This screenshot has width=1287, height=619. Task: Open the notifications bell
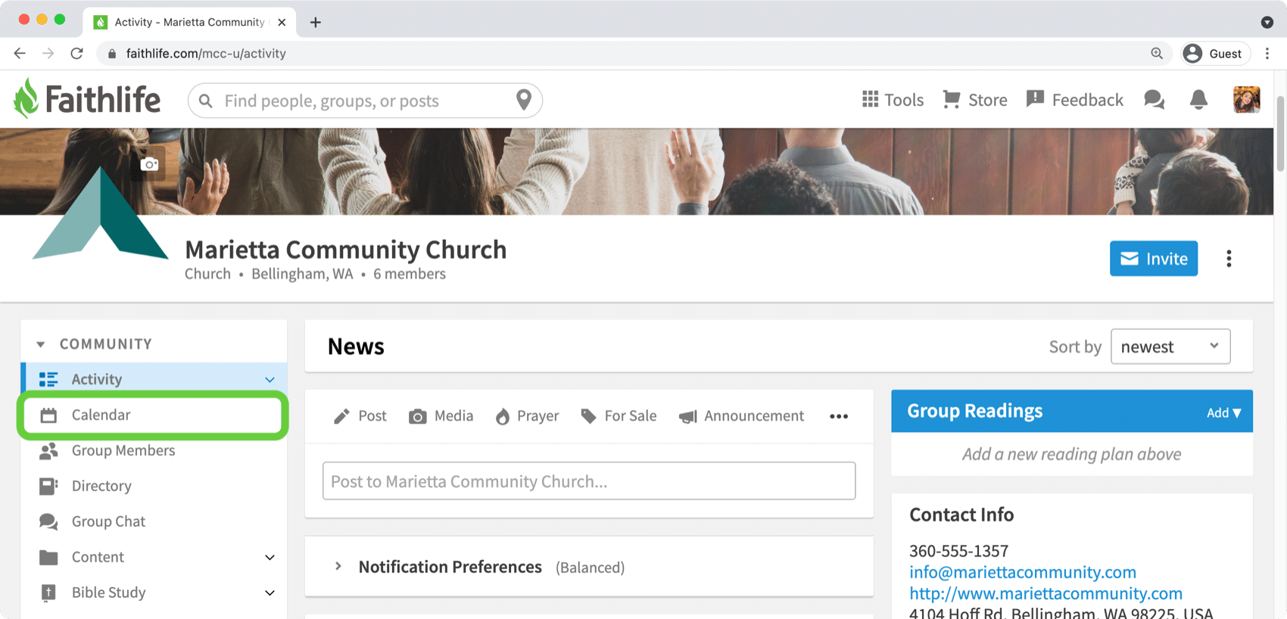pyautogui.click(x=1198, y=100)
